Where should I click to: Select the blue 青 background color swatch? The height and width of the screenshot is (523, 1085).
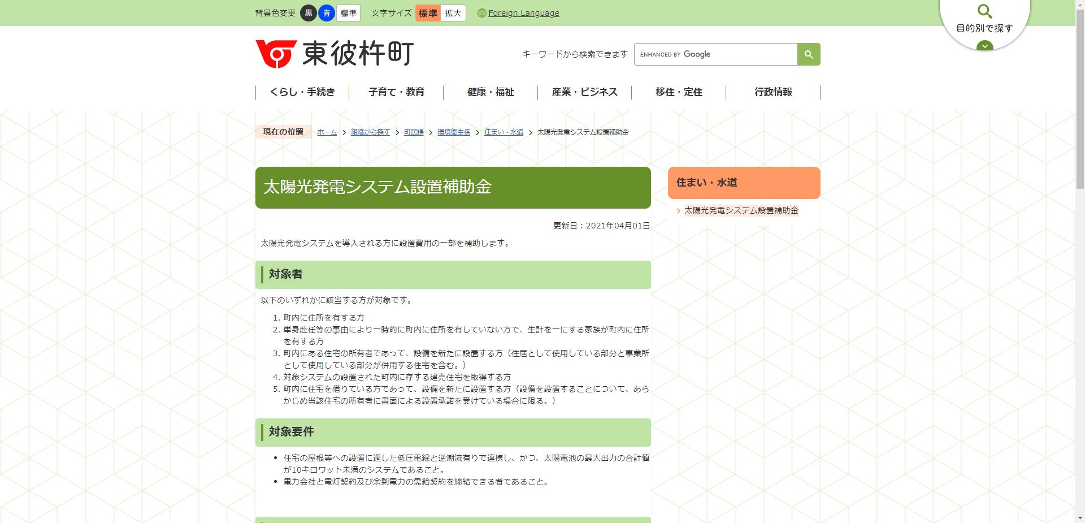point(327,12)
